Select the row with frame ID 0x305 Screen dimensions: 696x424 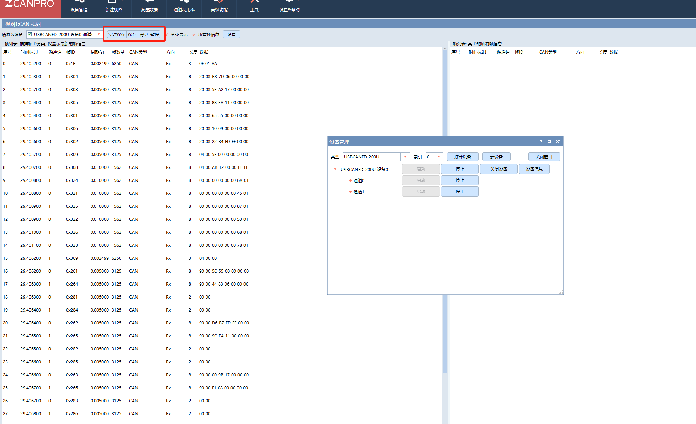point(221,103)
